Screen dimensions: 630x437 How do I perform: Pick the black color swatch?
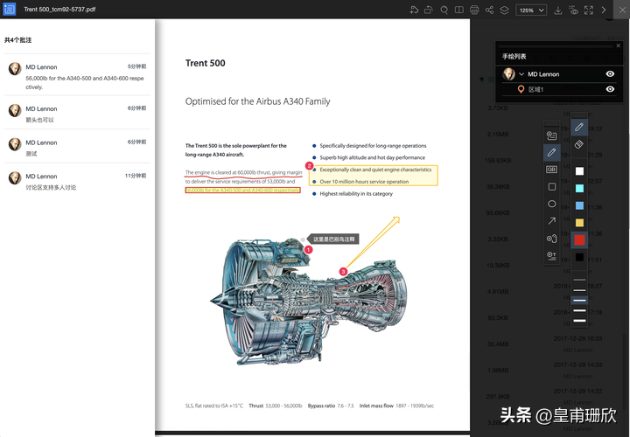pos(579,257)
